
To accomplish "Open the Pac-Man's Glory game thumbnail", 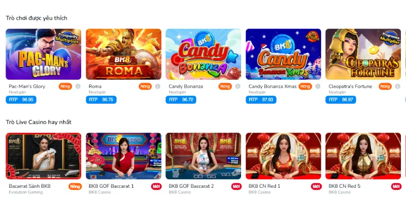I will click(44, 54).
